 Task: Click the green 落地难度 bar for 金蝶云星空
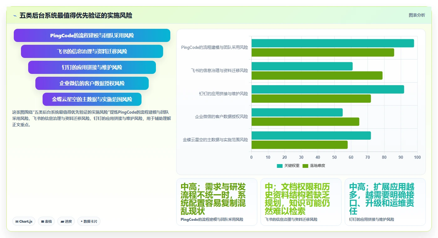coord(300,145)
